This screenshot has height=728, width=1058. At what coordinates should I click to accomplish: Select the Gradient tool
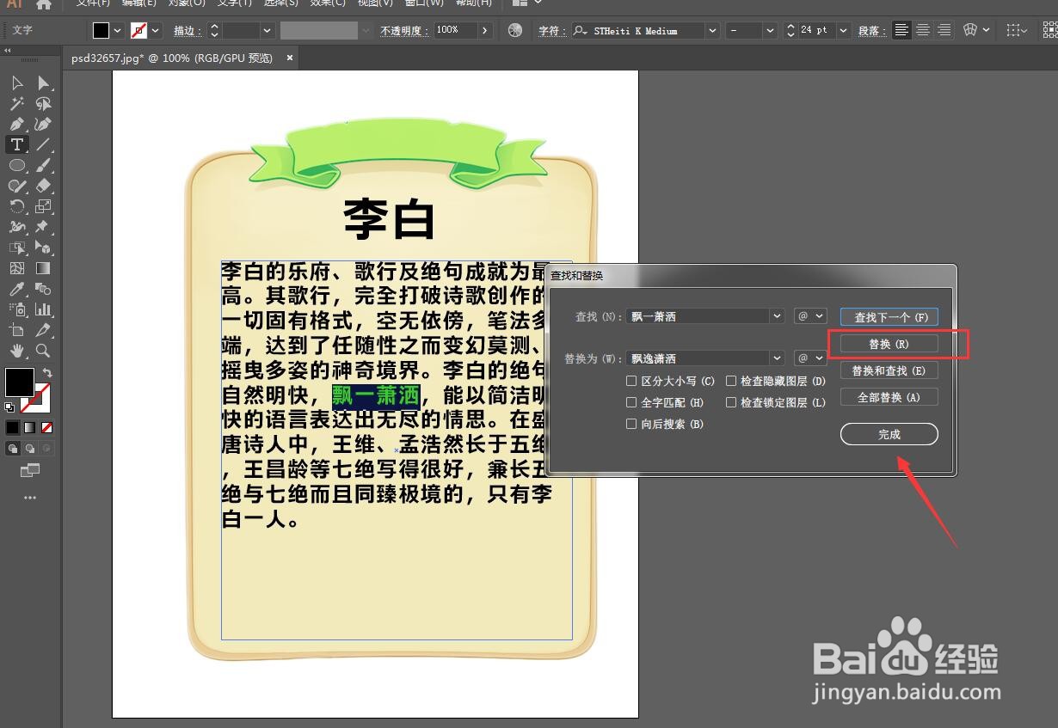[44, 268]
